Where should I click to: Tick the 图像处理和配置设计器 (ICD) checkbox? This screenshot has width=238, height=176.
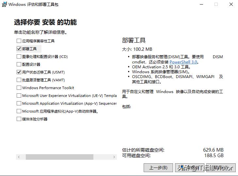click(x=19, y=57)
